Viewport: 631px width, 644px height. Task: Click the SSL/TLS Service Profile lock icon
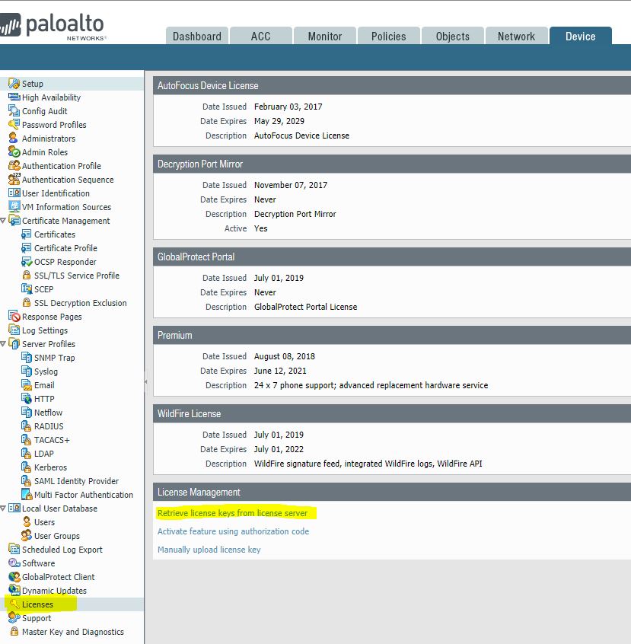coord(27,275)
